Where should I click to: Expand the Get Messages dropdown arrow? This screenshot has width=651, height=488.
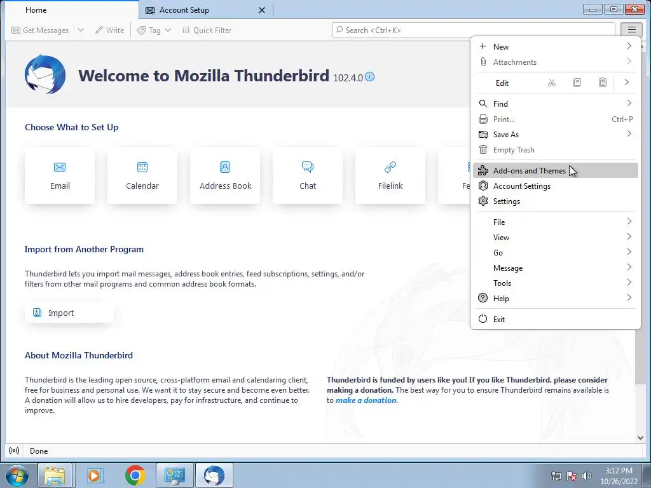pos(81,30)
